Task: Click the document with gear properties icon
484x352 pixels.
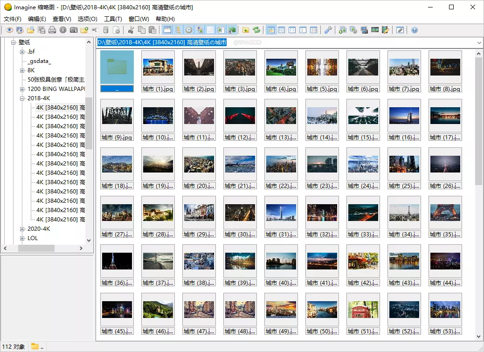Action: (x=117, y=30)
